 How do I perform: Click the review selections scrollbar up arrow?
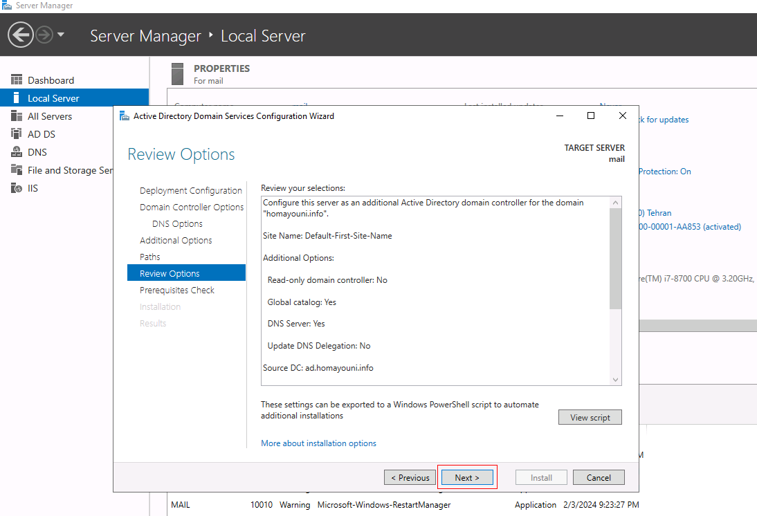point(615,203)
